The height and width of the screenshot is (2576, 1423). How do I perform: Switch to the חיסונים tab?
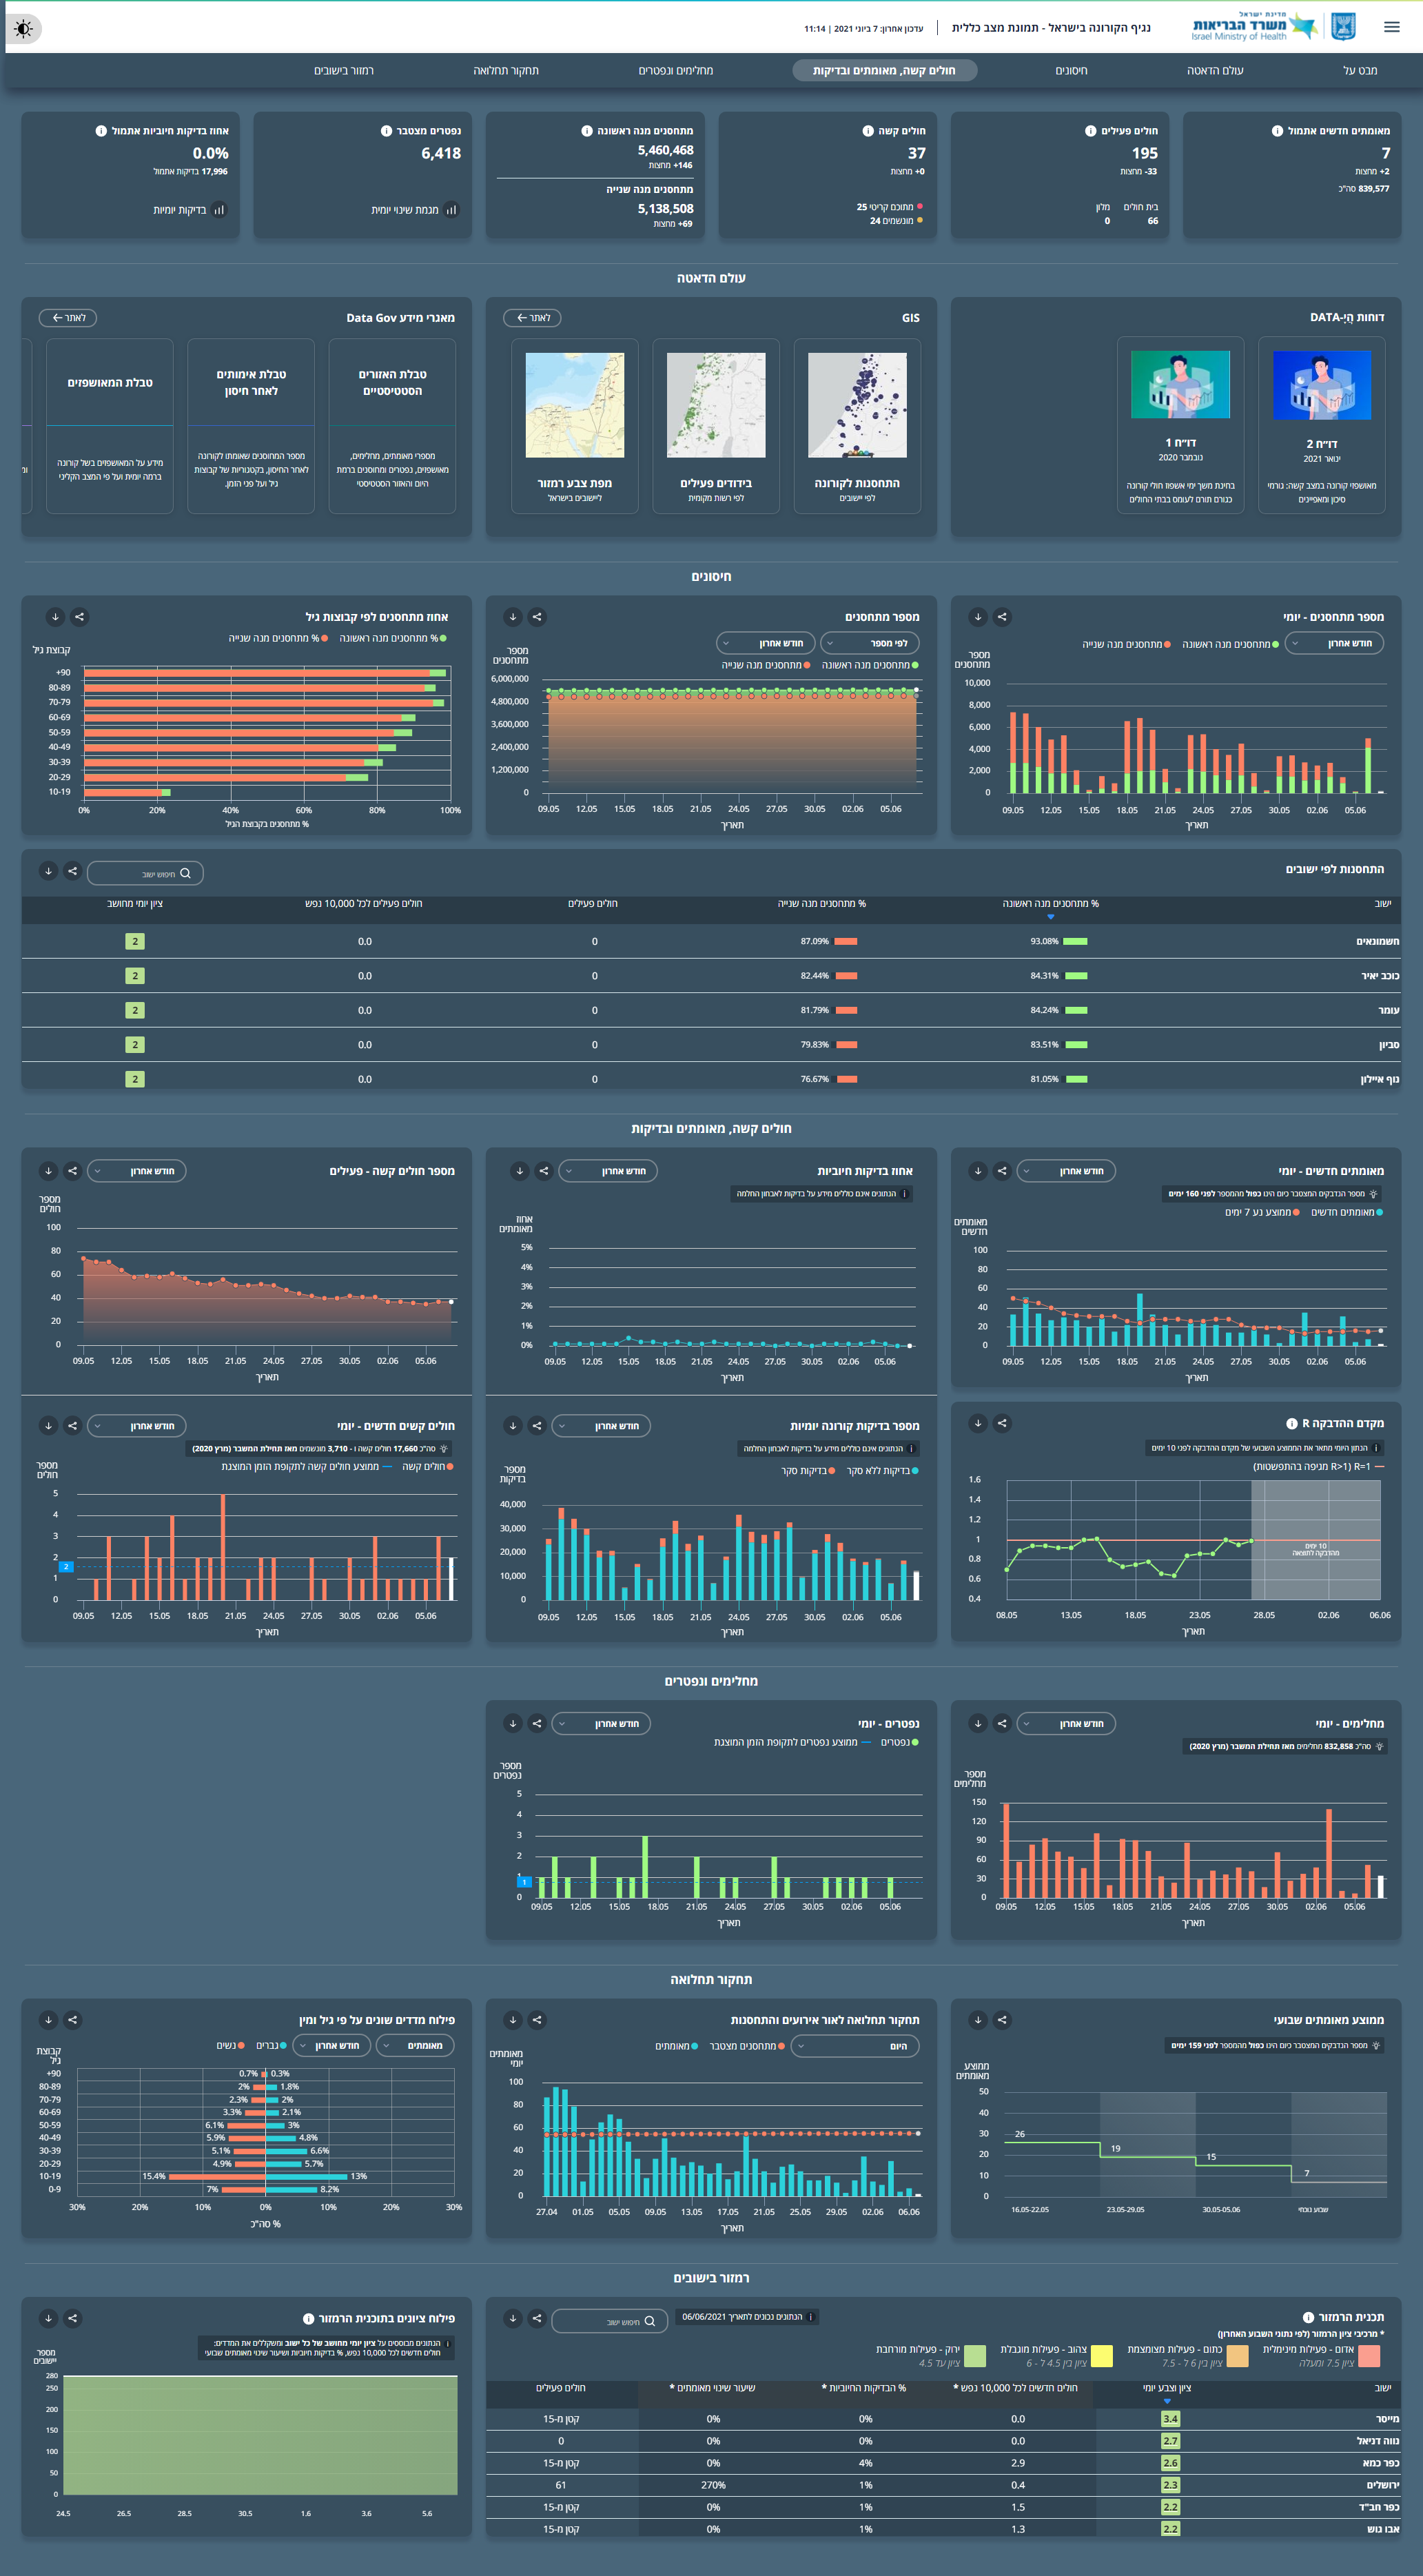(x=1071, y=70)
